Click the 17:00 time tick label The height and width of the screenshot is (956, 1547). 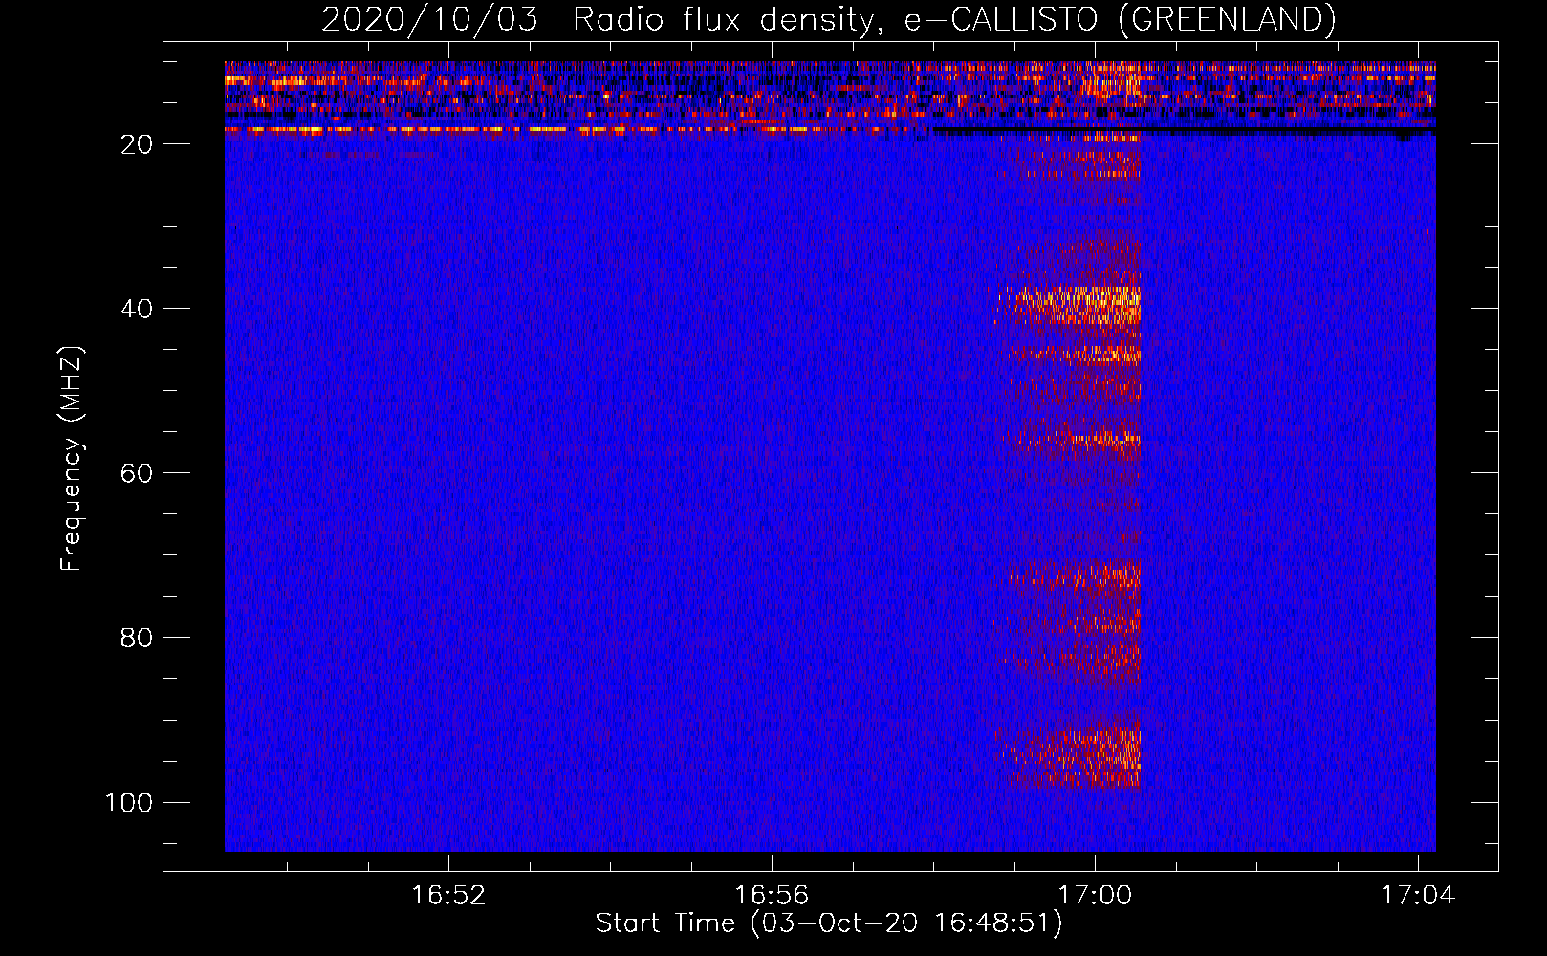click(x=1094, y=896)
